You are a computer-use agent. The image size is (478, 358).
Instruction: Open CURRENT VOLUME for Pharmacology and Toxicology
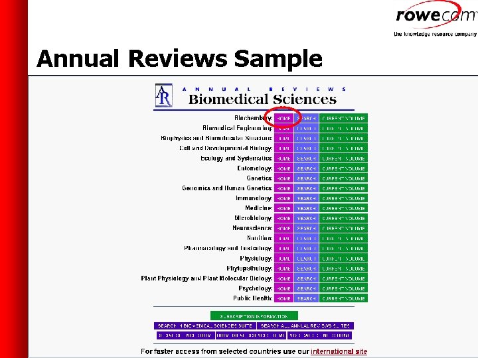pos(344,249)
